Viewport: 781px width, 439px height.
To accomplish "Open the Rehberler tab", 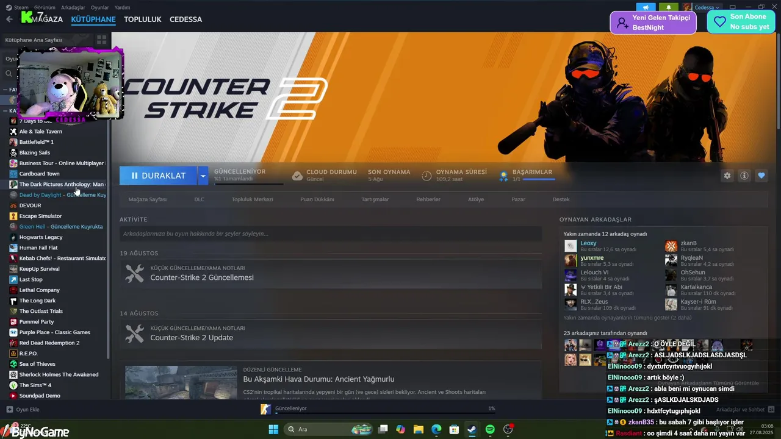I will point(428,199).
